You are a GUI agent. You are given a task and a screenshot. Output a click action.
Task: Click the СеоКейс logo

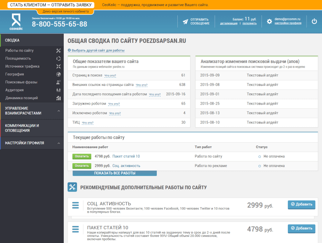(x=16, y=22)
